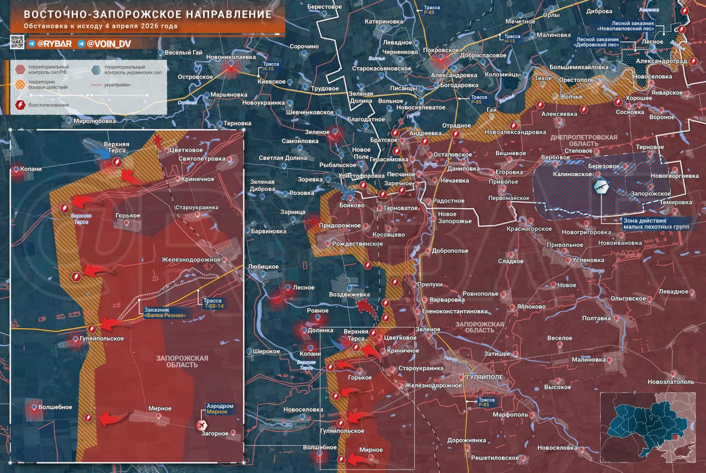This screenshot has width=706, height=473.
Task: Click the clash icon by Новониколаевка
Action: [231, 68]
